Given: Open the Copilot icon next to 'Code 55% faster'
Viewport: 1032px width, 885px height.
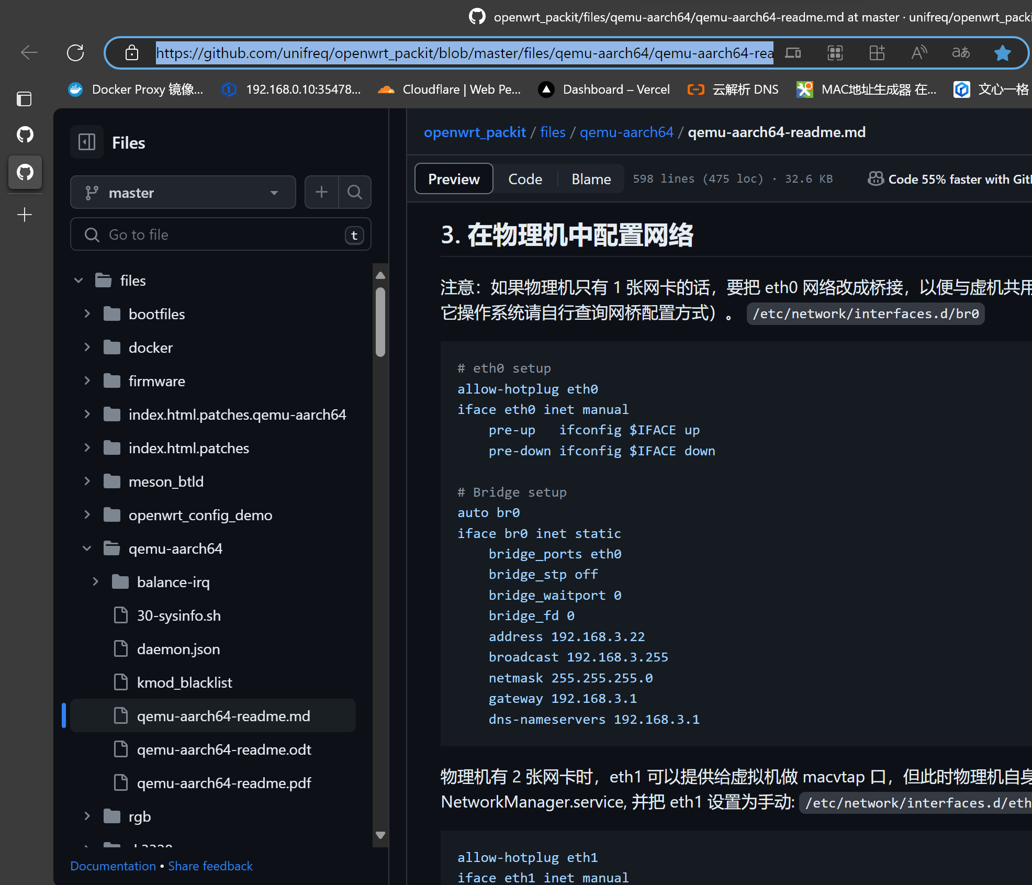Looking at the screenshot, I should coord(875,178).
